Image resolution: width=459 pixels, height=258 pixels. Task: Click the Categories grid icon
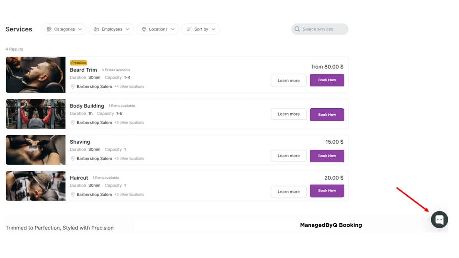coord(49,29)
